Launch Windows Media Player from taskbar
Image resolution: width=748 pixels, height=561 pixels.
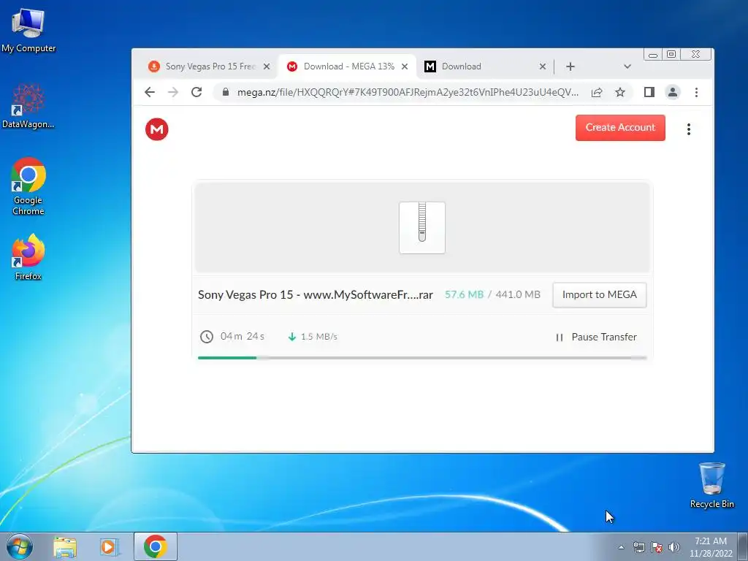[110, 546]
